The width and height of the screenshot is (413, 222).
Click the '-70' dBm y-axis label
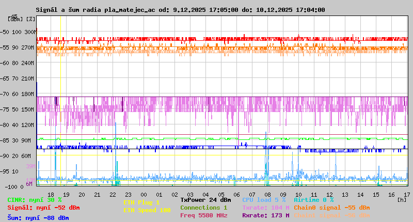5,94
